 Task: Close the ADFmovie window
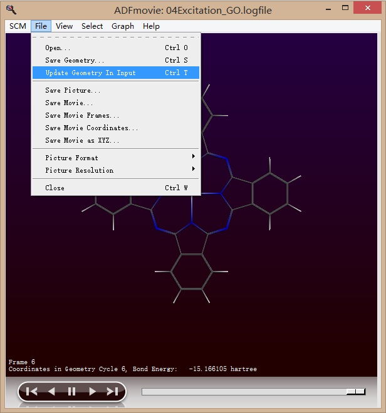(x=368, y=8)
